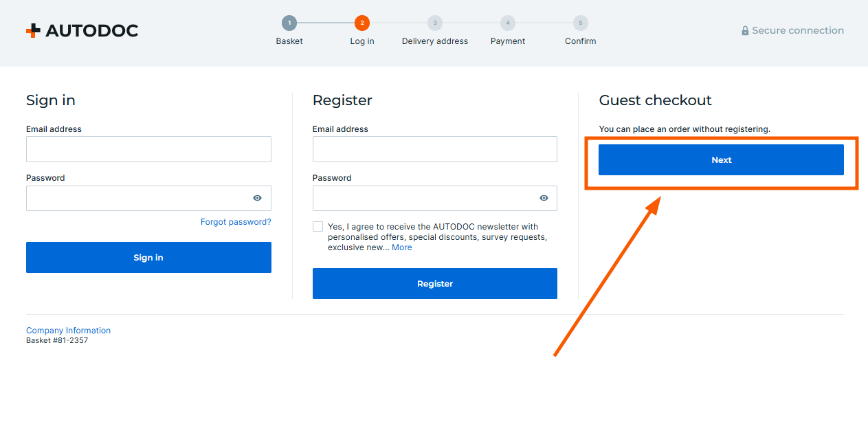This screenshot has height=444, width=868.
Task: Show password in Sign in form
Action: point(257,198)
